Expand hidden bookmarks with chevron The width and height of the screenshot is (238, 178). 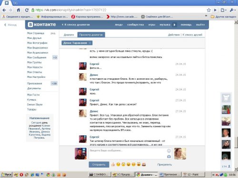(206, 16)
